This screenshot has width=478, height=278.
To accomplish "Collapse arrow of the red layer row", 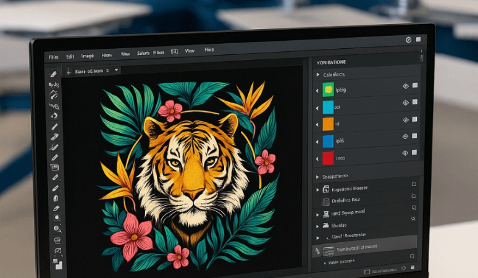I will 317,159.
